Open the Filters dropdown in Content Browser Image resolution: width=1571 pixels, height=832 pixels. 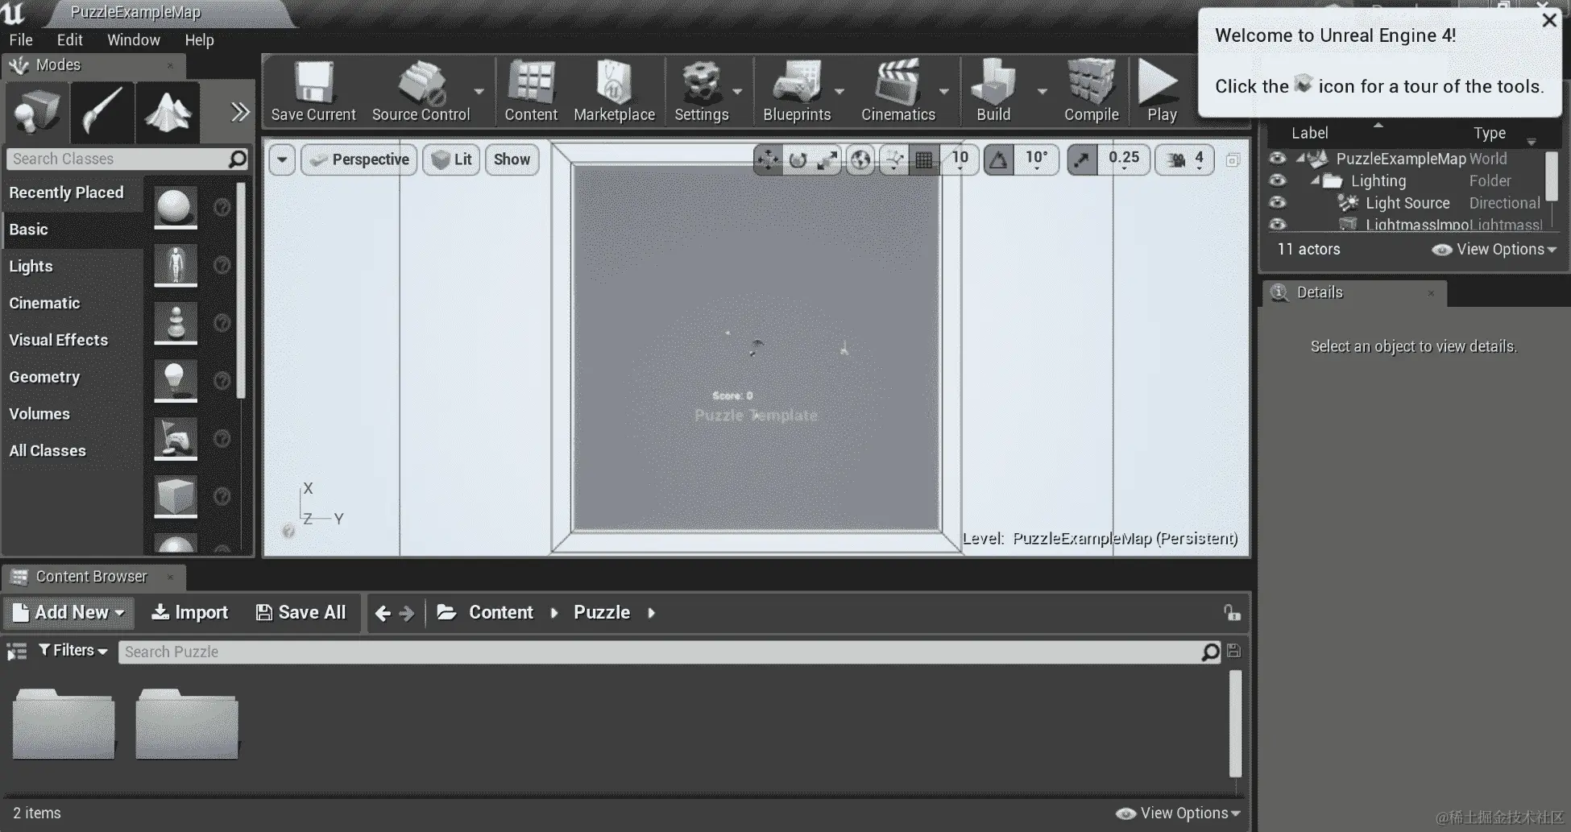tap(73, 651)
